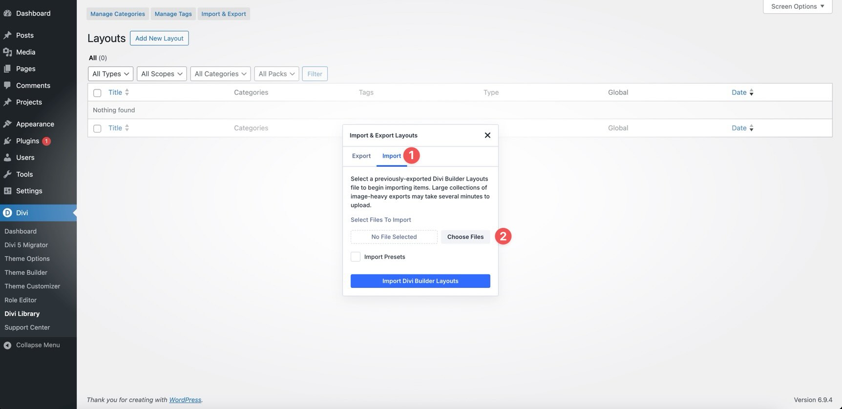
Task: Click the Appearance sidebar menu label
Action: coord(35,124)
